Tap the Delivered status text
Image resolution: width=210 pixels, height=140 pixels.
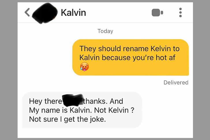176,83
